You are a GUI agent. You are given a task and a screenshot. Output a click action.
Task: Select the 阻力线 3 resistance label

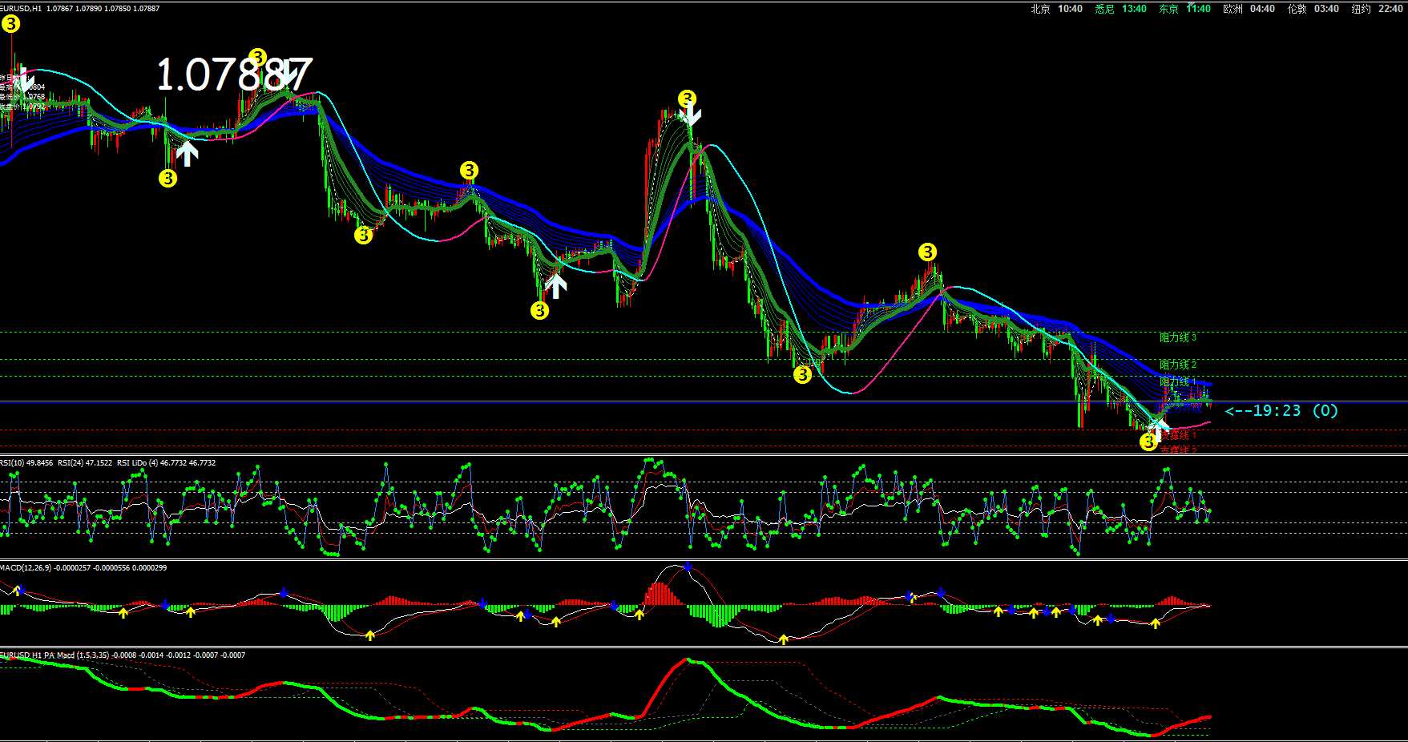(x=1177, y=337)
